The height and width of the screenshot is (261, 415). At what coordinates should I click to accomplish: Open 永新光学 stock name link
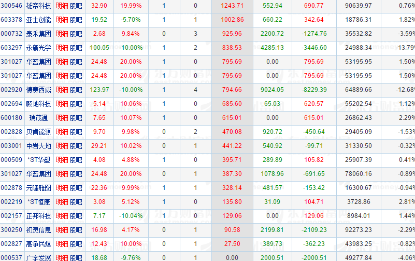tap(39, 48)
